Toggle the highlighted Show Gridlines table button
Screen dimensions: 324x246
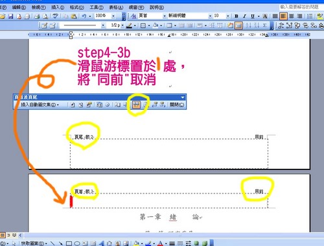point(238,25)
